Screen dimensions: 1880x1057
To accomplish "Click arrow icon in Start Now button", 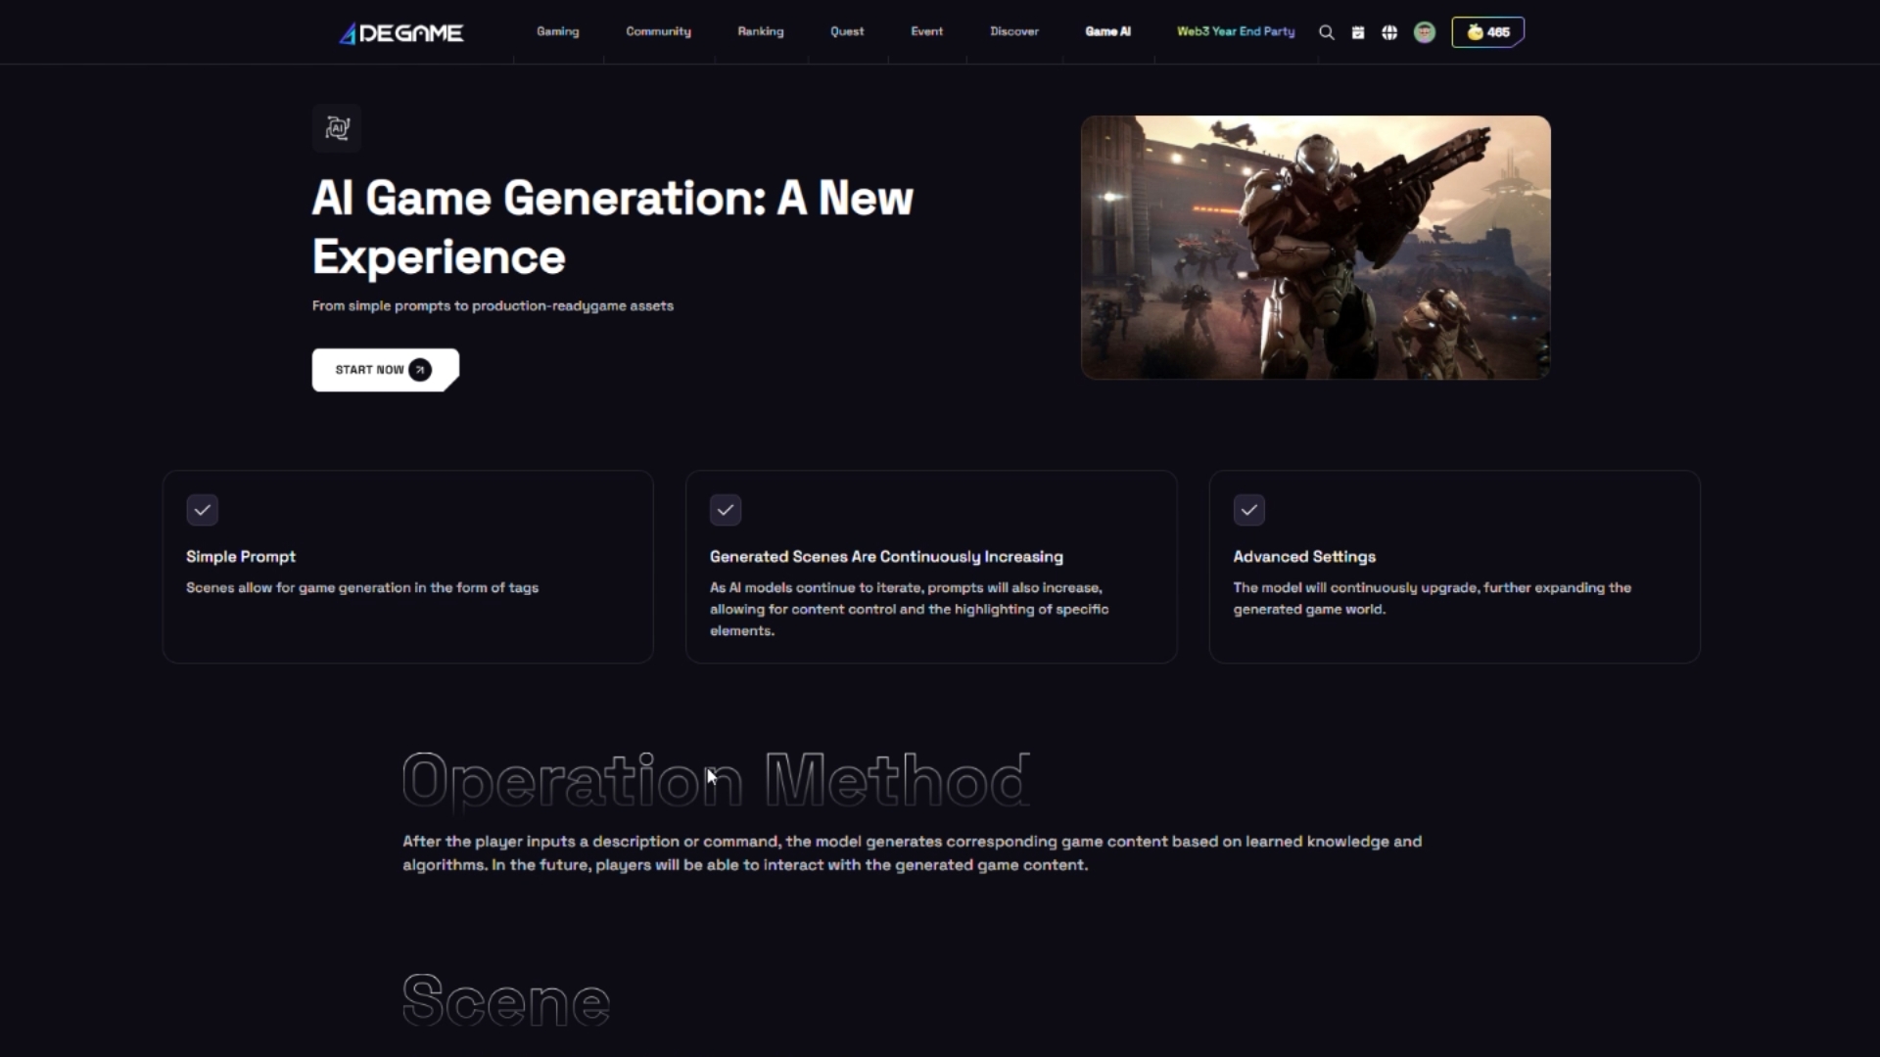I will (420, 370).
